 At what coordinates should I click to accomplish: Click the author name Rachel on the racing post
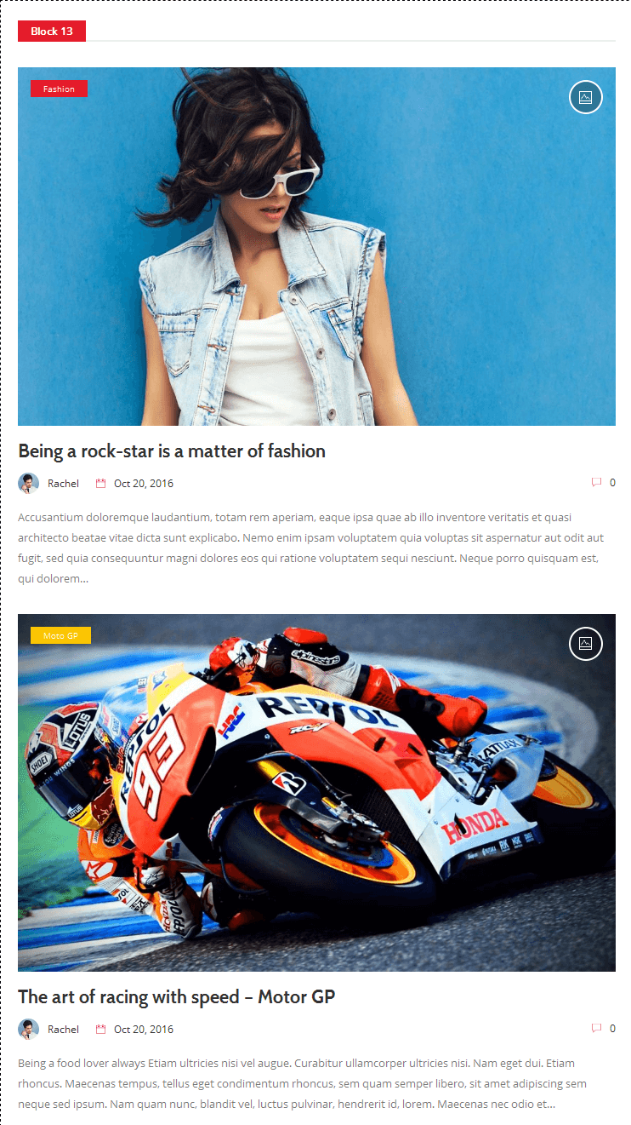(63, 1029)
